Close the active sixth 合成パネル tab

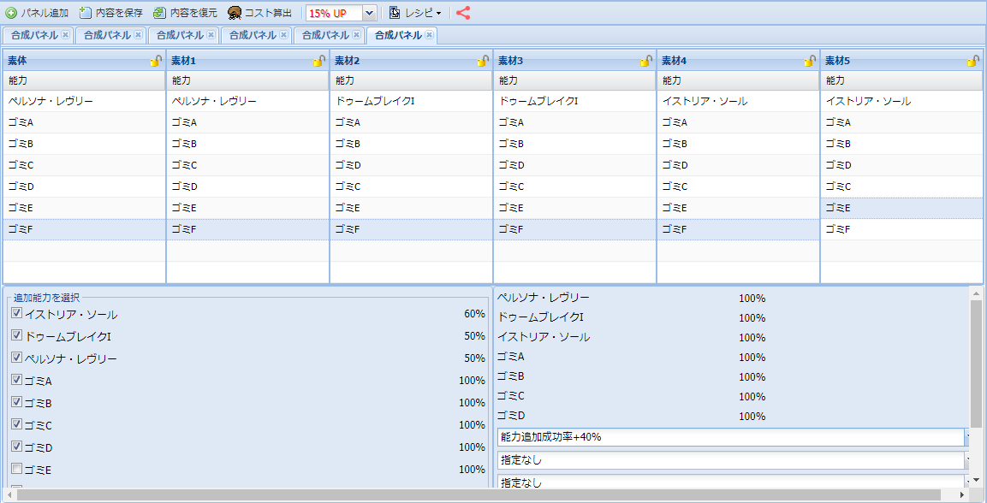point(429,35)
